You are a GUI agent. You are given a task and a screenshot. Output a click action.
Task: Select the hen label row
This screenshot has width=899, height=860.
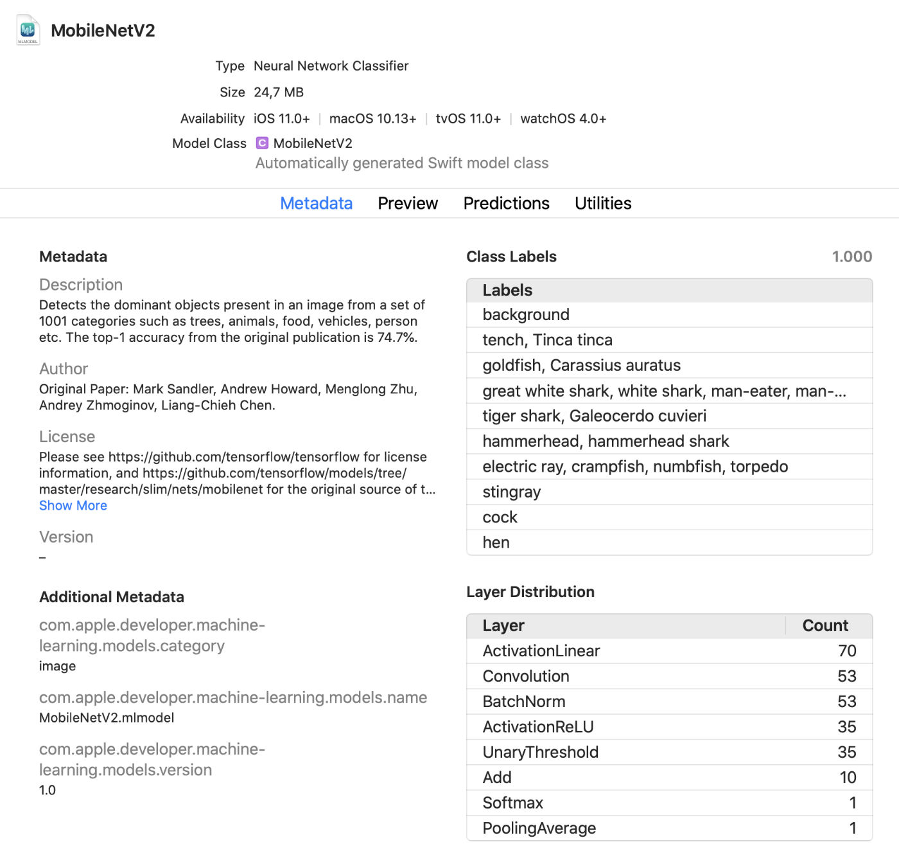(496, 543)
